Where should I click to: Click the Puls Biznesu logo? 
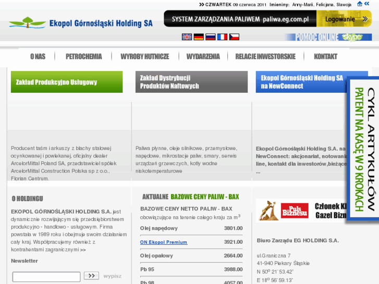(x=295, y=211)
